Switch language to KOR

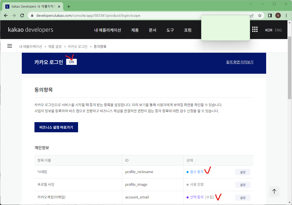(x=269, y=30)
